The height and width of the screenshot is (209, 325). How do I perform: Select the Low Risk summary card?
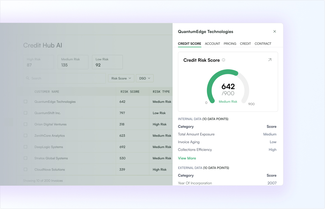pos(107,62)
